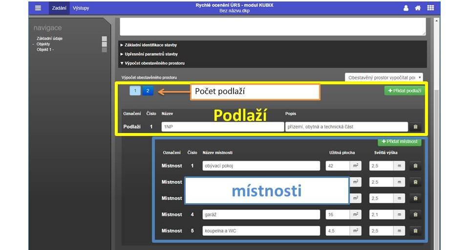Click the Popis column header
This screenshot has height=250, width=469.
click(290, 114)
